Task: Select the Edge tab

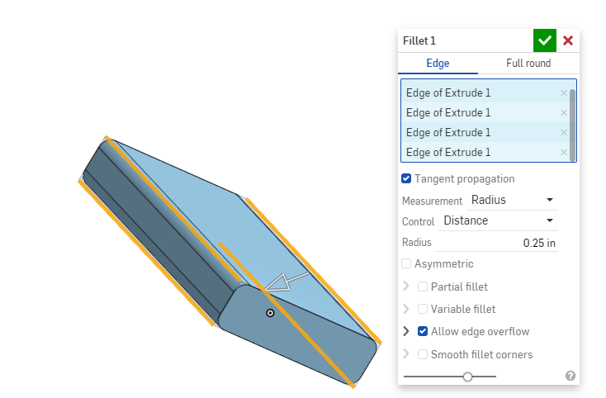Action: (438, 64)
